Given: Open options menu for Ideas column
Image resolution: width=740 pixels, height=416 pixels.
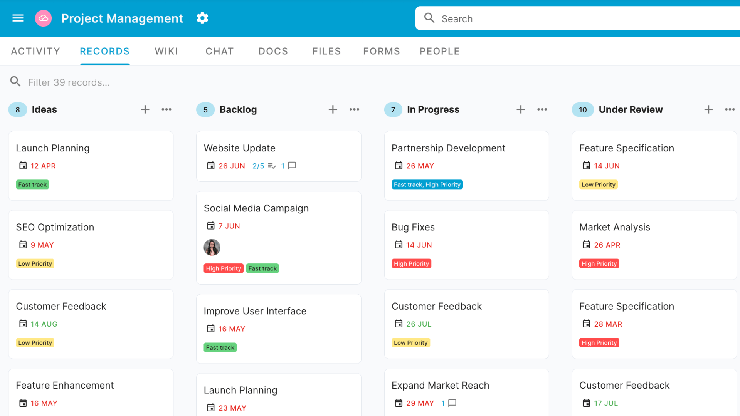Looking at the screenshot, I should [x=166, y=109].
